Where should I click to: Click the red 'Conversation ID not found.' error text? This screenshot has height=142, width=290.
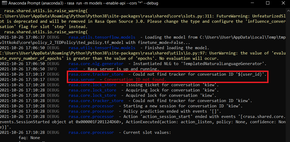pos(135,80)
